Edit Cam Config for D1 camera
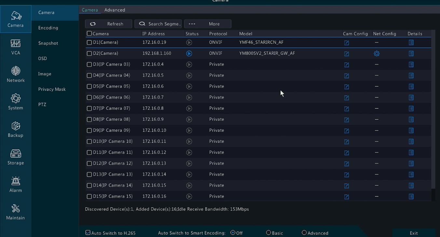The height and width of the screenshot is (237, 440). tap(347, 43)
